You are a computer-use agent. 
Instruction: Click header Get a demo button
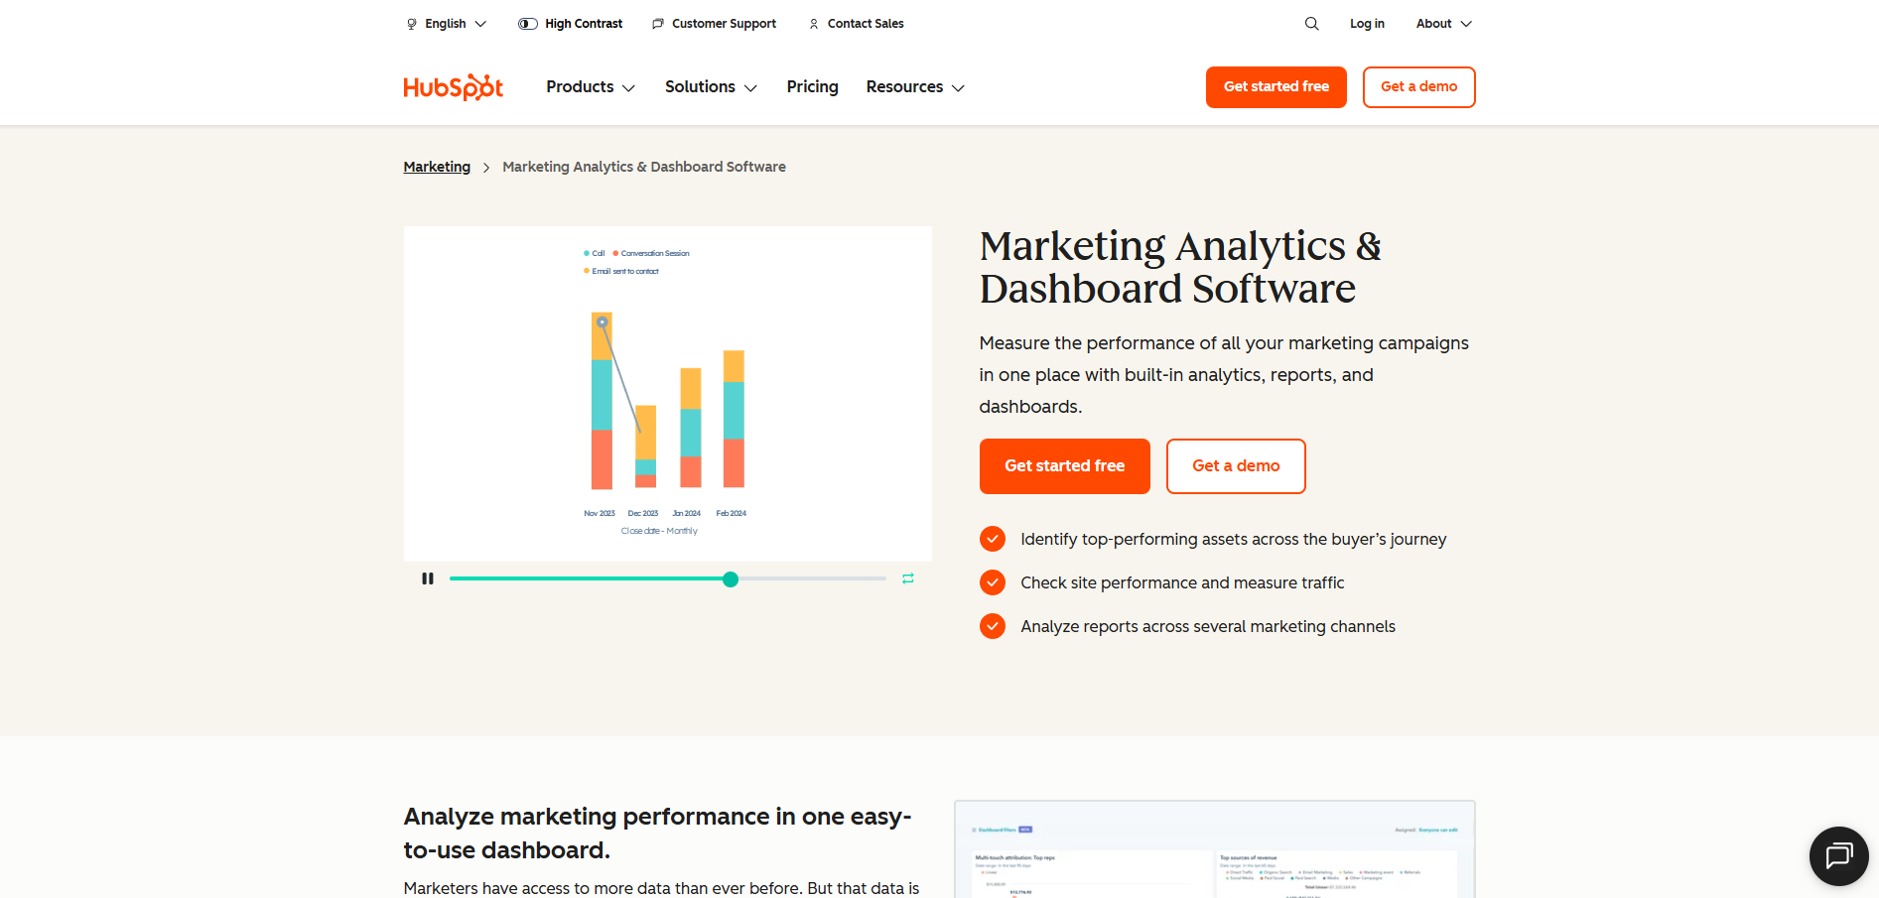click(x=1418, y=87)
